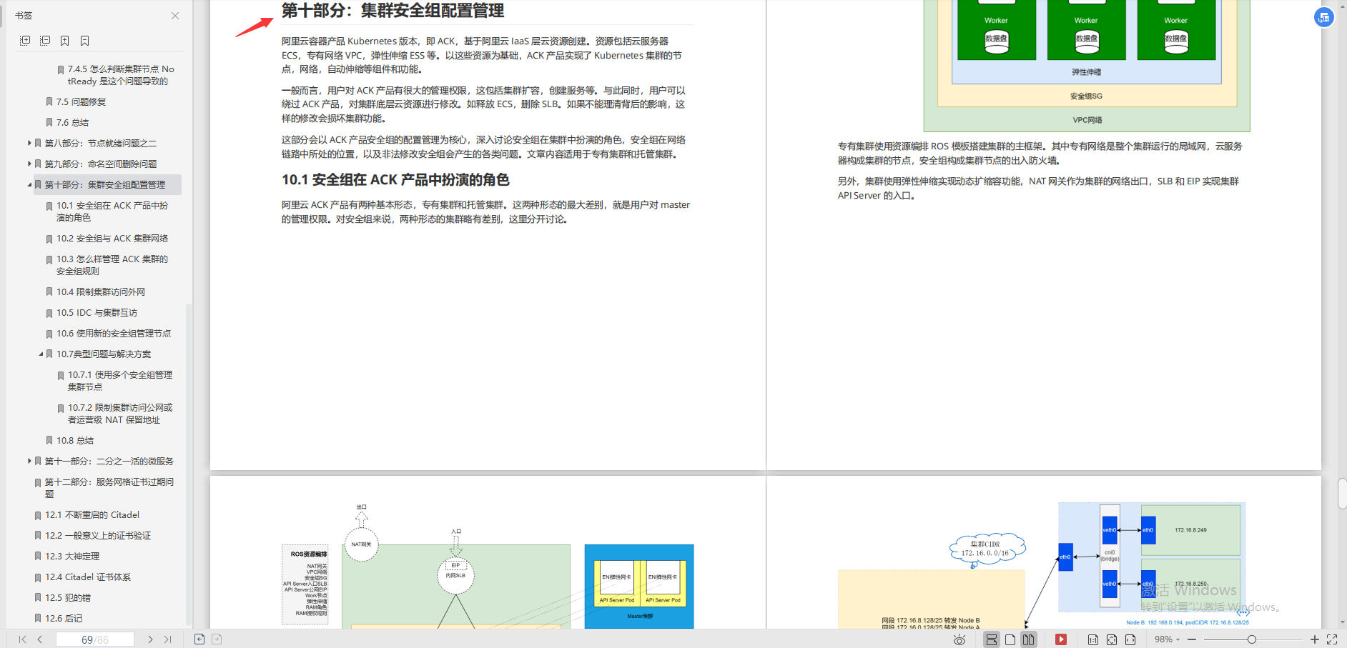Go to previous page arrow
1347x648 pixels.
[40, 639]
